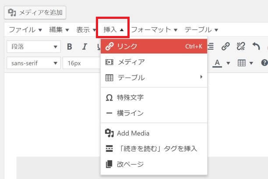The width and height of the screenshot is (268, 179).
Task: Apply the text color A button
Action: [x=217, y=63]
